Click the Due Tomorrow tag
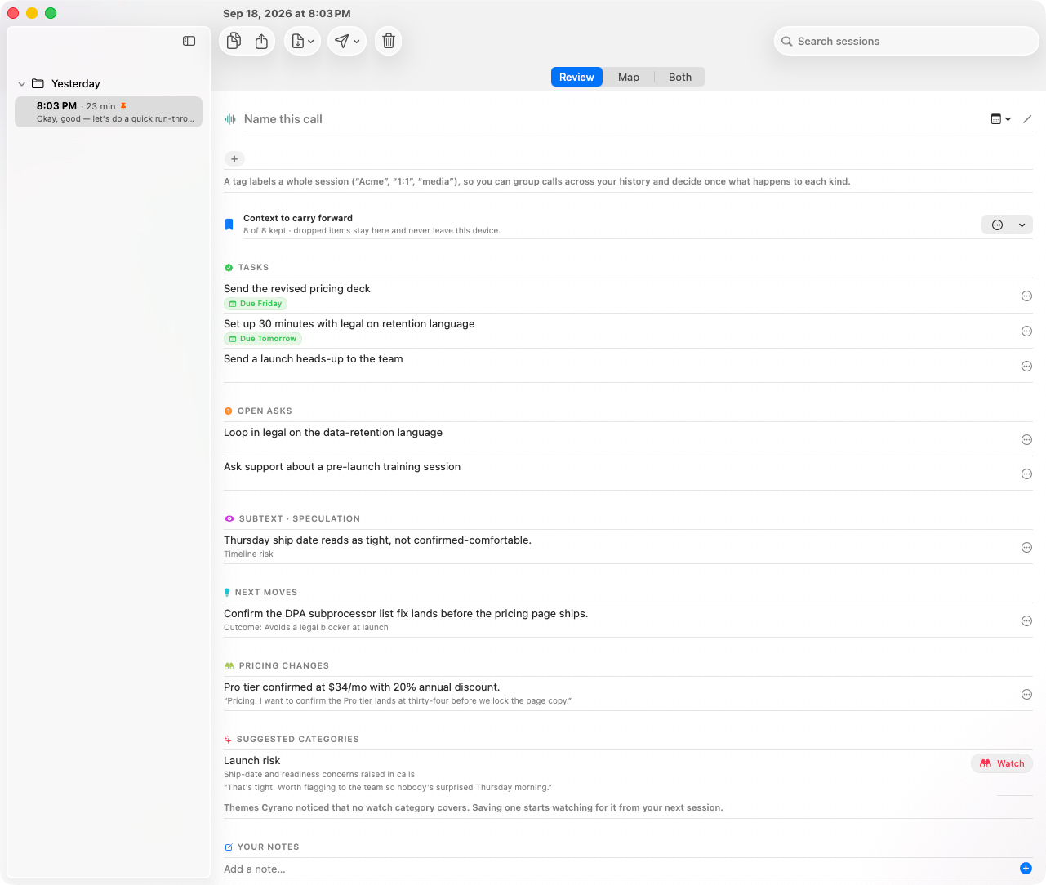The height and width of the screenshot is (885, 1046). 263,339
